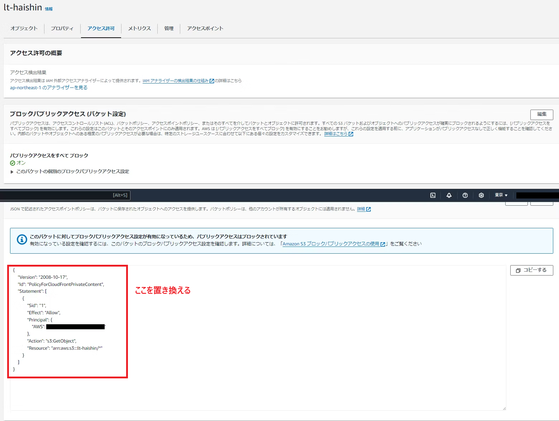Image resolution: width=559 pixels, height=421 pixels.
Task: Open the settings gear icon
Action: coord(481,195)
